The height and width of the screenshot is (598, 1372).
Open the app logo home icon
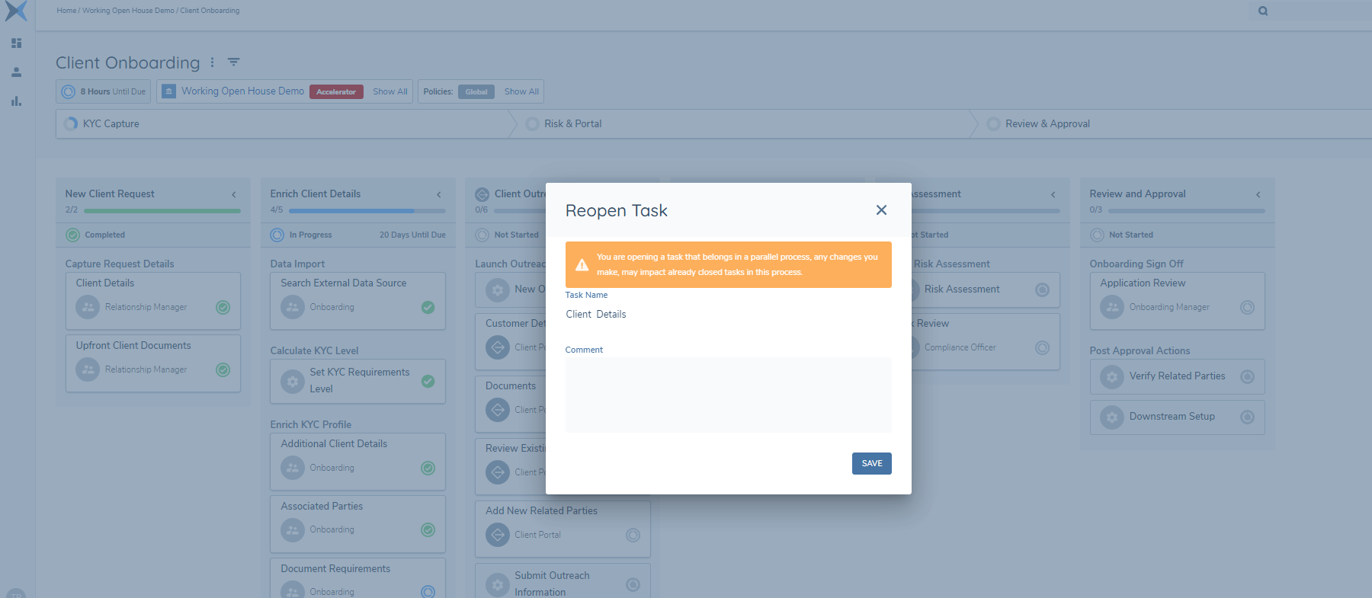tap(16, 11)
